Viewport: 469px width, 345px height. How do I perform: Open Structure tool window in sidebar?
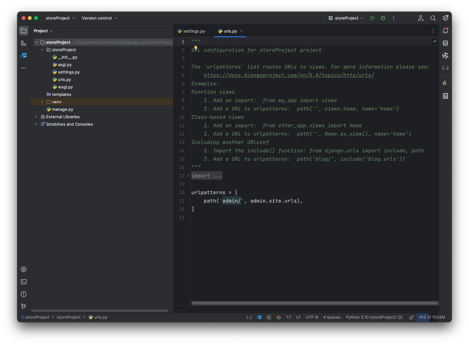[x=24, y=43]
